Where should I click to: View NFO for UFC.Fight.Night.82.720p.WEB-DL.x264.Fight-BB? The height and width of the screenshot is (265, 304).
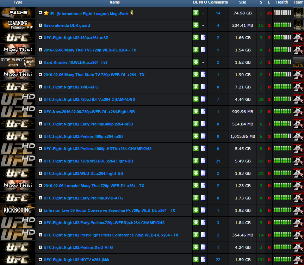(203, 161)
